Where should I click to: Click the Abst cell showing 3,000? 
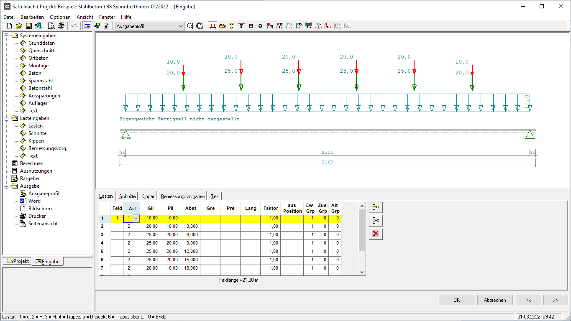[190, 227]
